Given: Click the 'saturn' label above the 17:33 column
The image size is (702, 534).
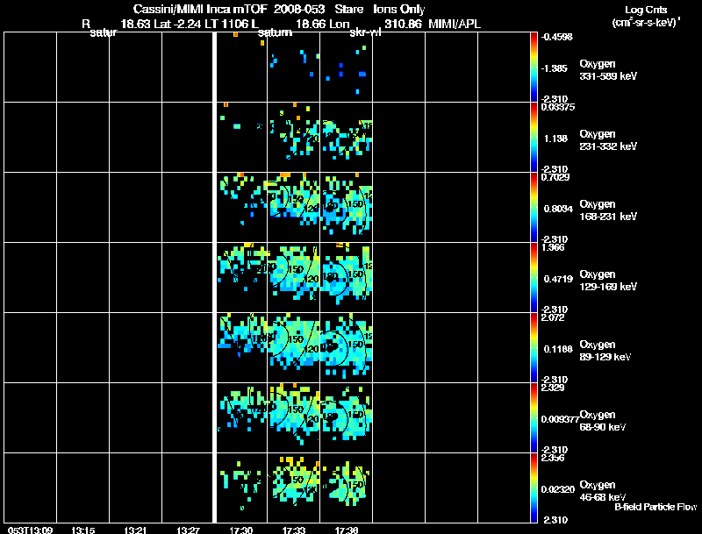Looking at the screenshot, I should (275, 32).
